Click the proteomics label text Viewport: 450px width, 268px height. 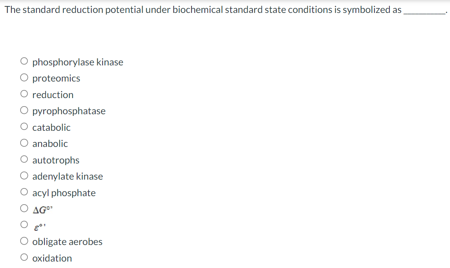[56, 78]
